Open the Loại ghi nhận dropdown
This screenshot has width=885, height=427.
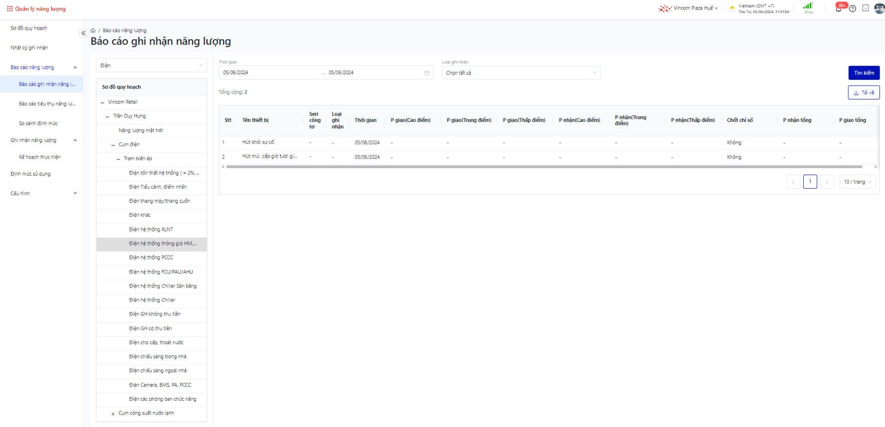(521, 73)
